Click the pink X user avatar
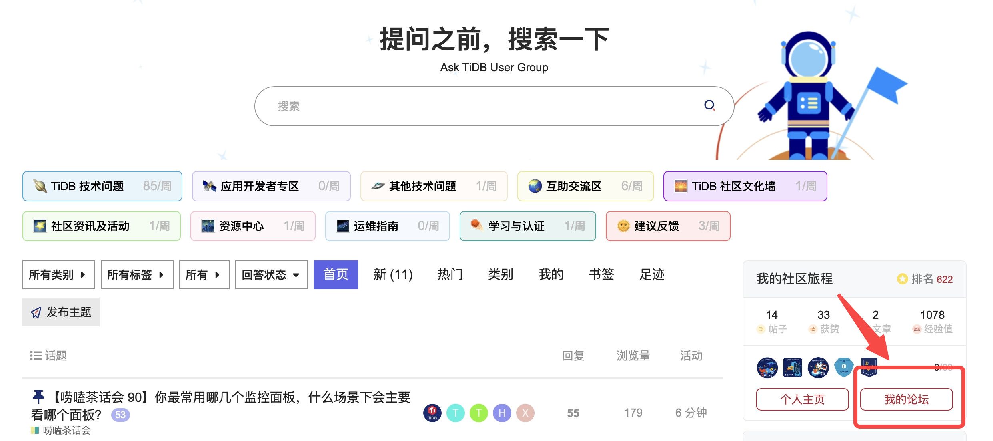Viewport: 993px width, 441px height. 525,413
